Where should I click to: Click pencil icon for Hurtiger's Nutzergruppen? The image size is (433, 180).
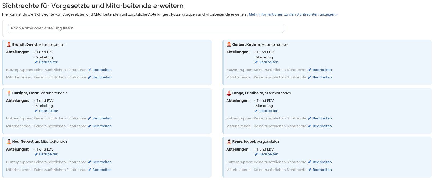pyautogui.click(x=90, y=118)
